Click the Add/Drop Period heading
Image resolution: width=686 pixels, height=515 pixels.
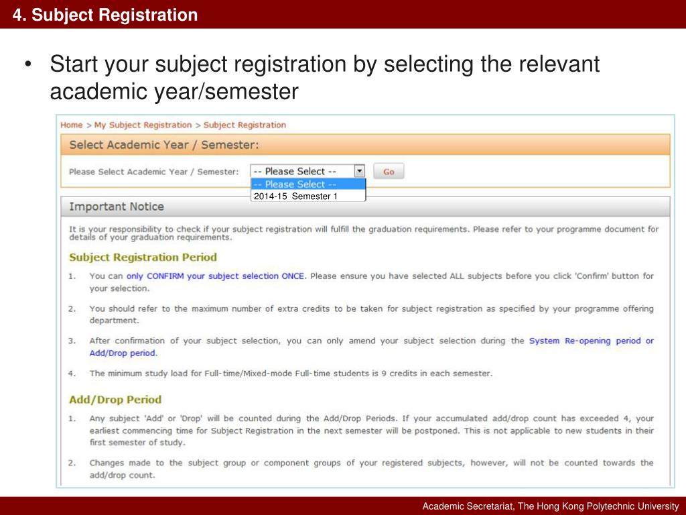point(115,400)
